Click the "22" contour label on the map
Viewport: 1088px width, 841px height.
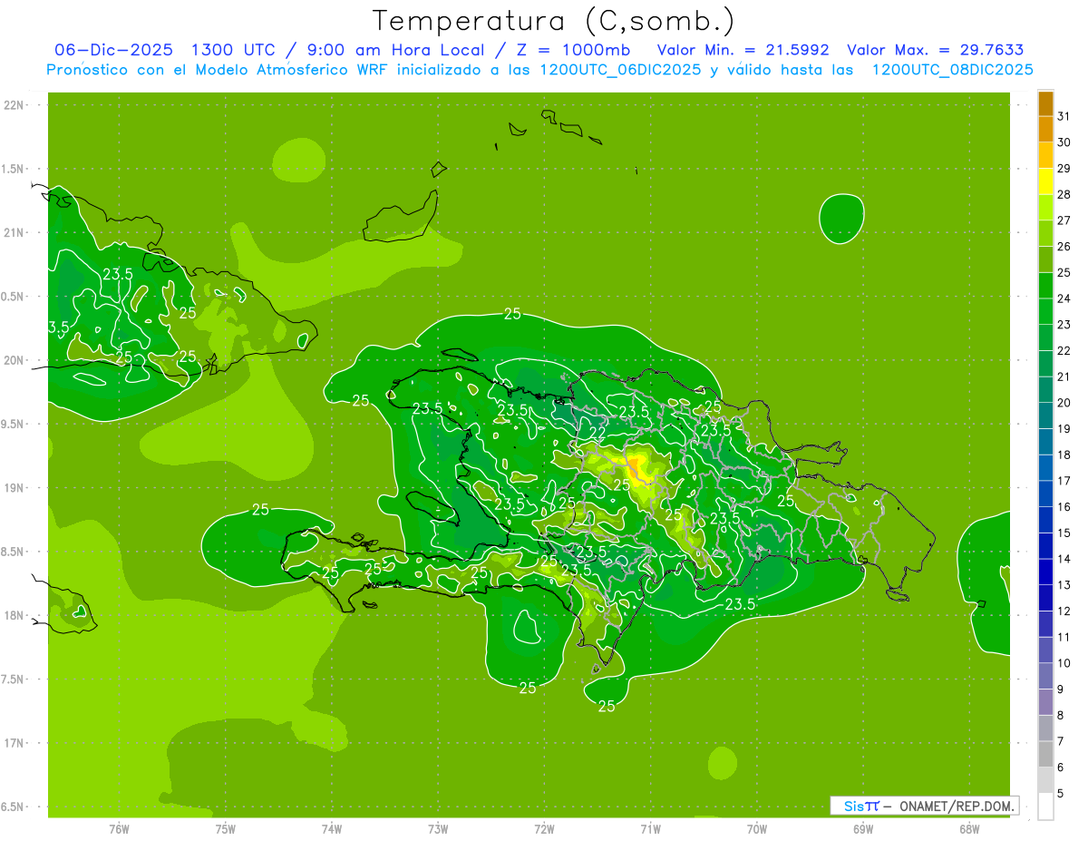click(x=598, y=432)
